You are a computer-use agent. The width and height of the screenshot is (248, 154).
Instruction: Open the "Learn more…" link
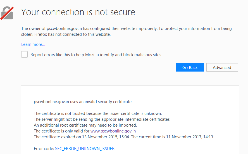click(33, 44)
